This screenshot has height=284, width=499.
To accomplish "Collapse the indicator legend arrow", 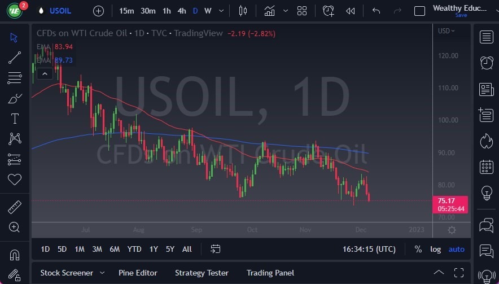I will pyautogui.click(x=45, y=74).
